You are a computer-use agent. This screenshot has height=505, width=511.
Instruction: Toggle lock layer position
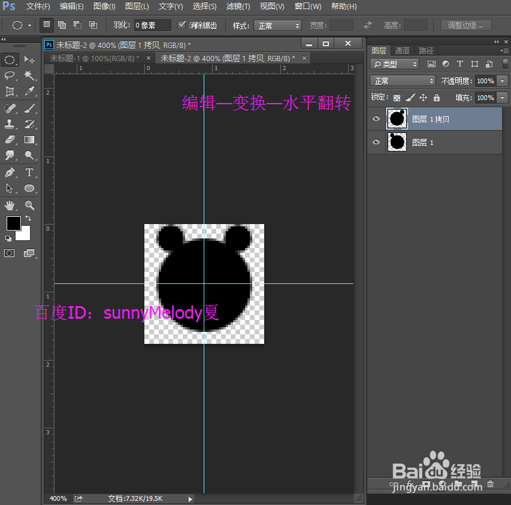coord(423,98)
